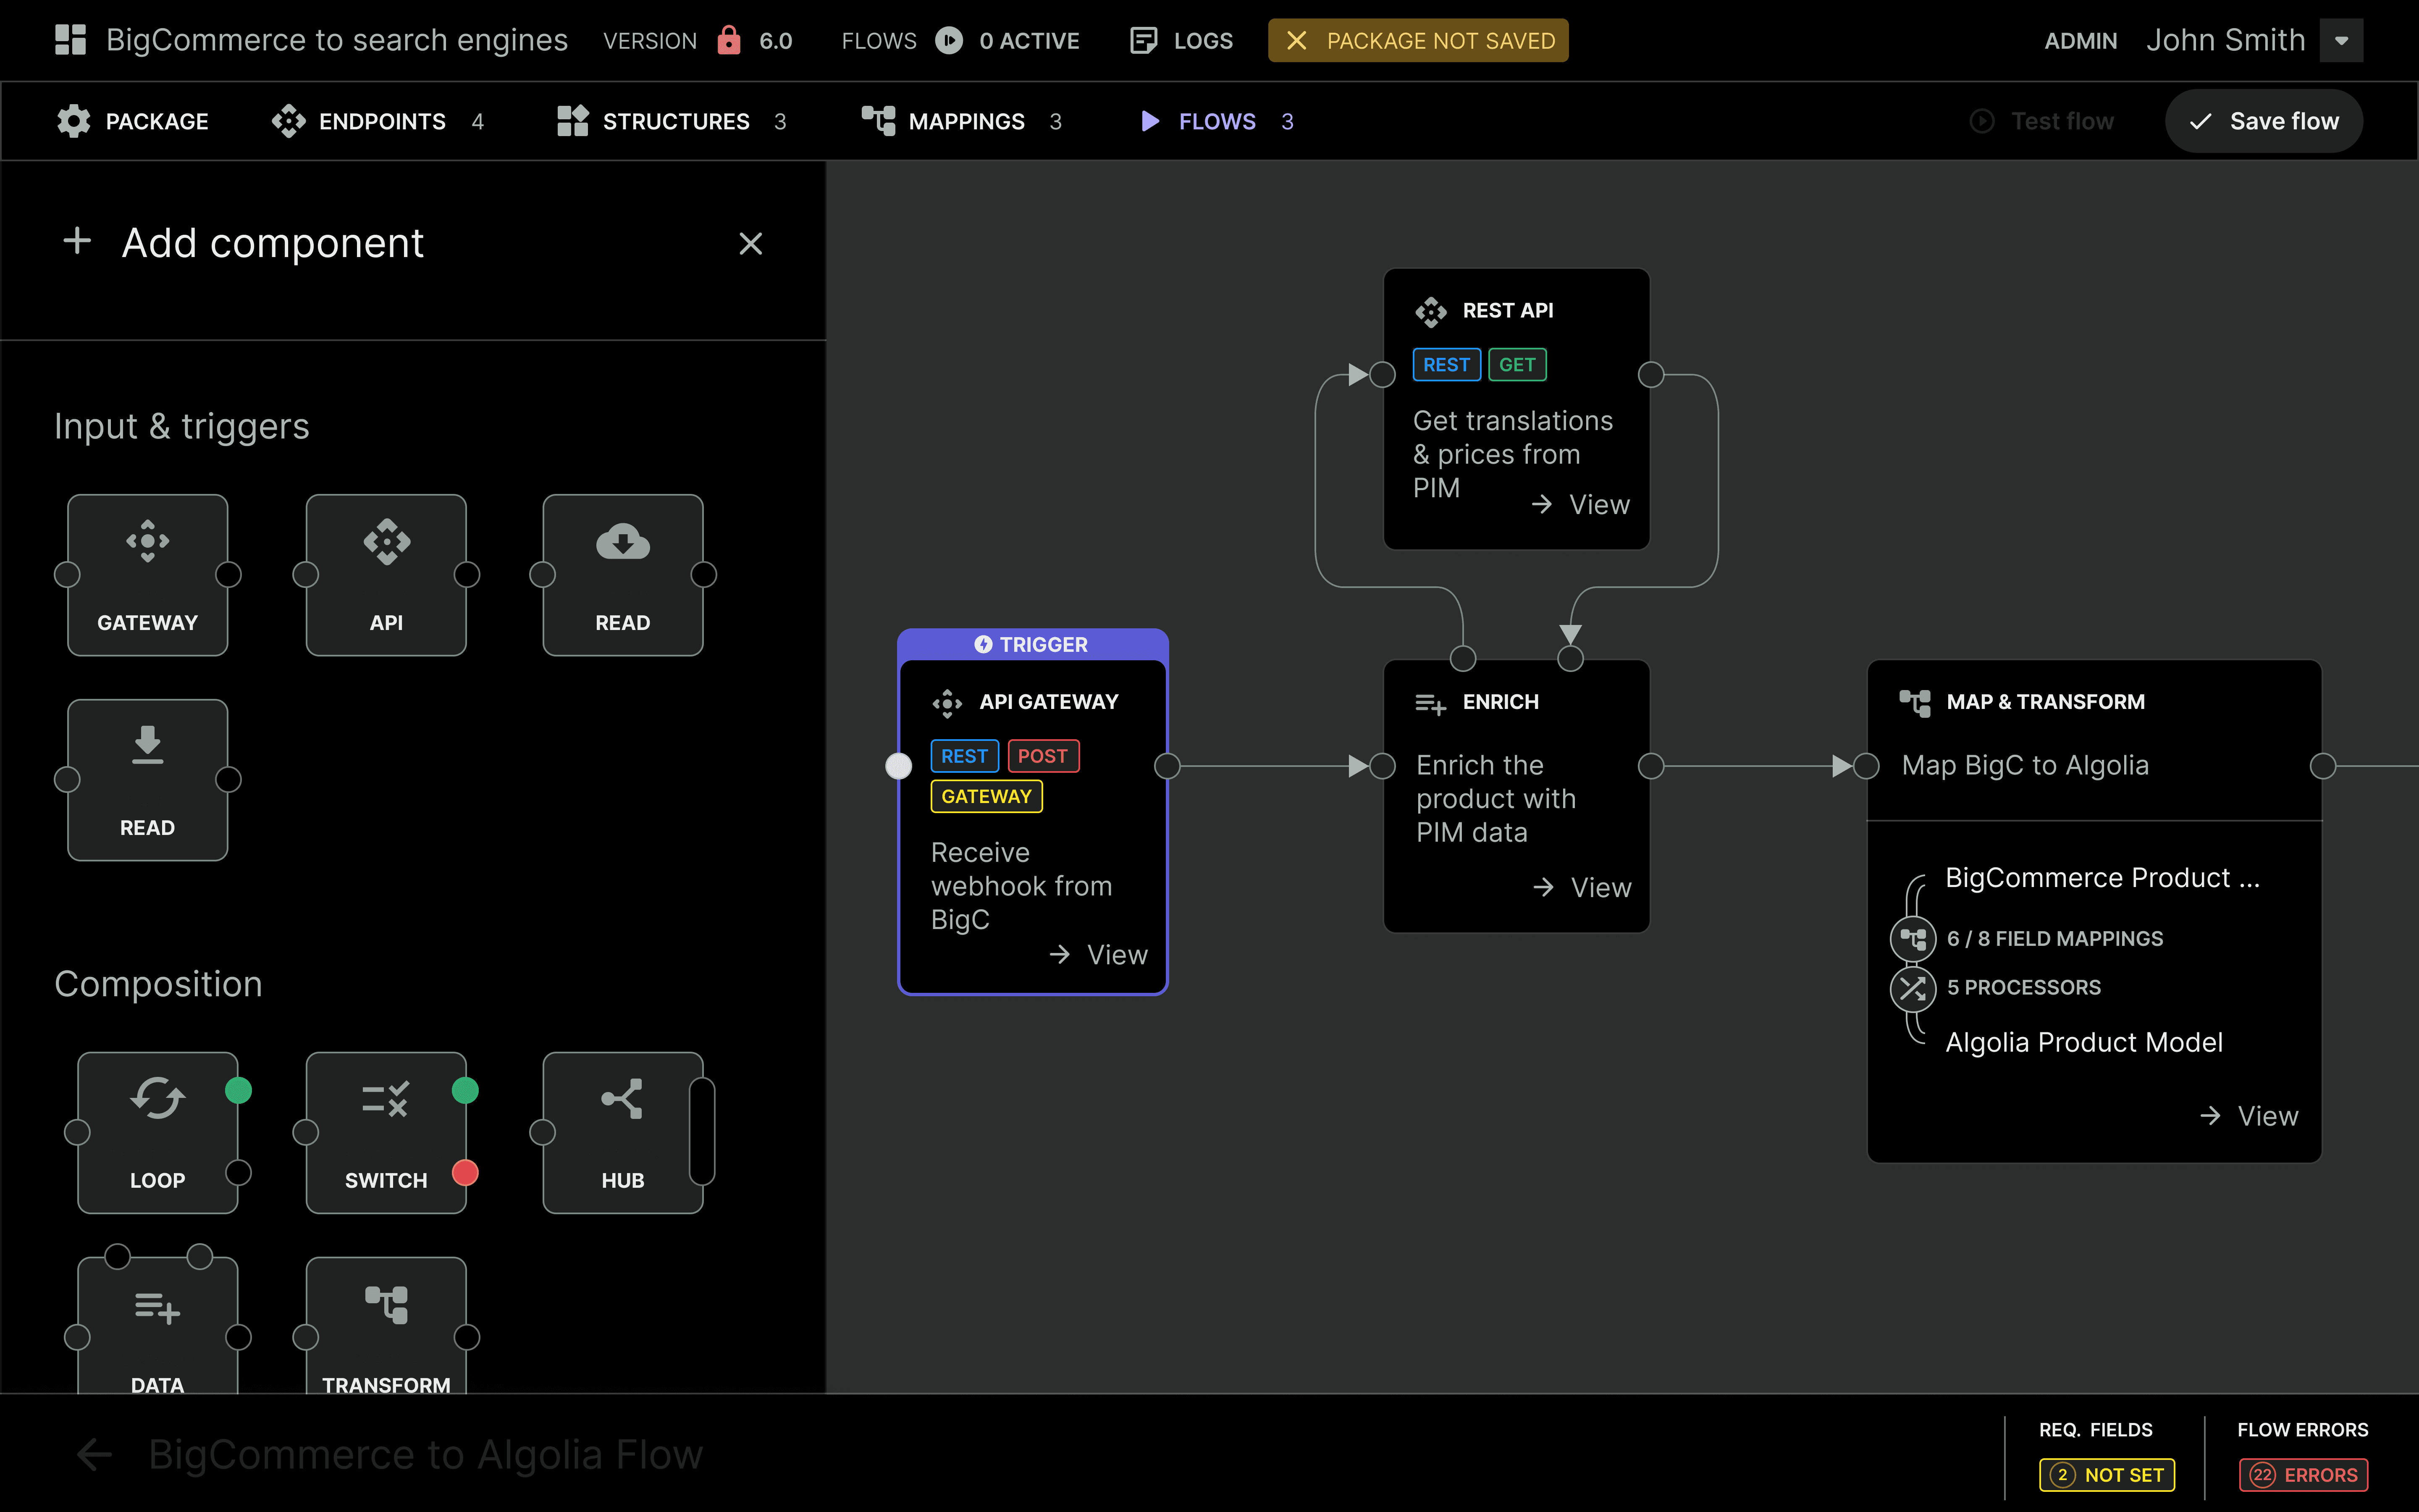Screen dimensions: 2419x1512
Task: Click the Save flow button
Action: [2263, 121]
